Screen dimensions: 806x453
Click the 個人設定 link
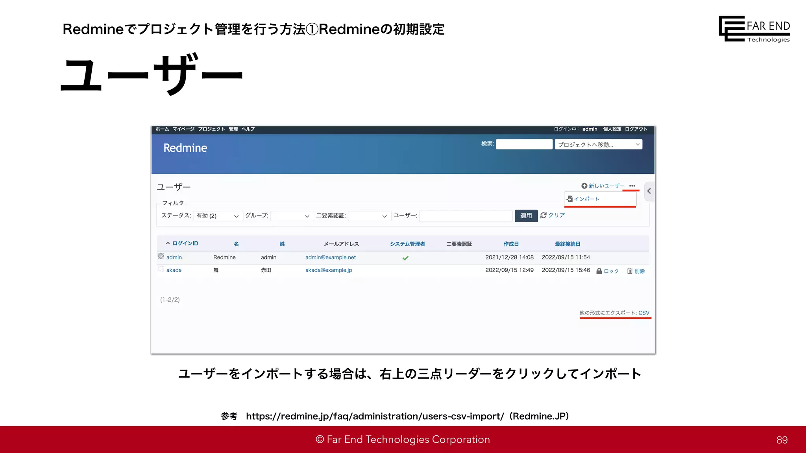tap(612, 129)
